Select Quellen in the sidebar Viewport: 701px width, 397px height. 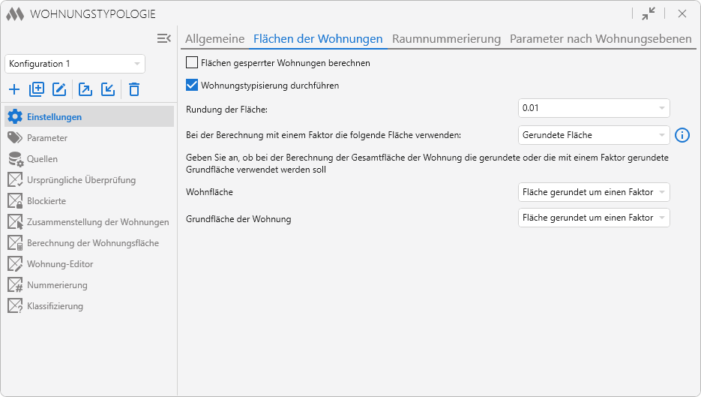tap(42, 159)
